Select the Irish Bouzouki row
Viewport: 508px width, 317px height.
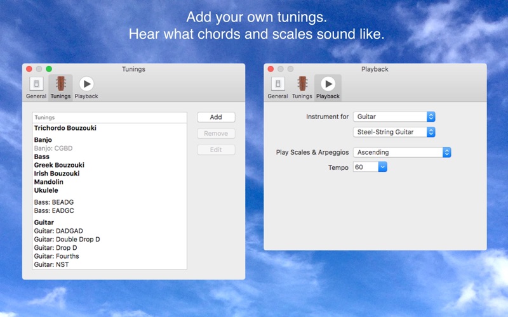[x=109, y=173]
